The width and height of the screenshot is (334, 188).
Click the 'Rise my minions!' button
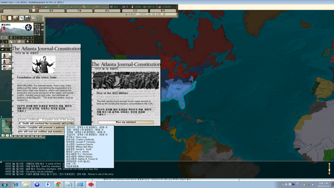click(126, 122)
